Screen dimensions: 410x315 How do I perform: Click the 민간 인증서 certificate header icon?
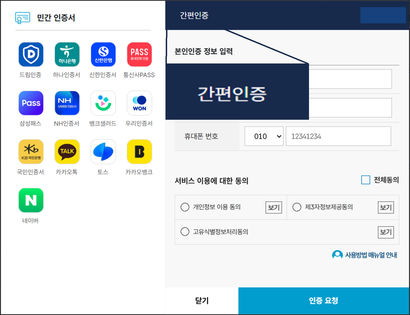coord(23,18)
